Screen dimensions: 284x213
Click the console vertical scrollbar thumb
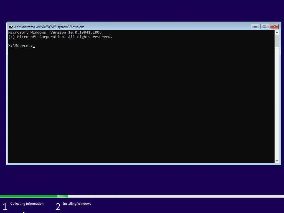click(x=277, y=41)
